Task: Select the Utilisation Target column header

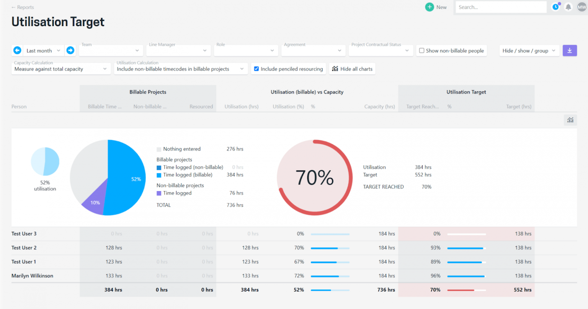Action: click(x=466, y=92)
